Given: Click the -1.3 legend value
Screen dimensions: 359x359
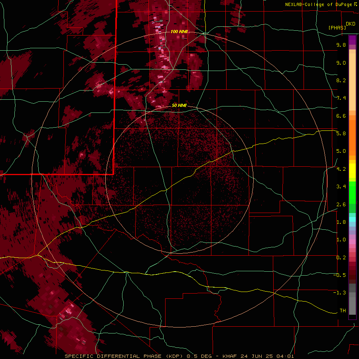Looking at the screenshot, I should click(339, 293).
